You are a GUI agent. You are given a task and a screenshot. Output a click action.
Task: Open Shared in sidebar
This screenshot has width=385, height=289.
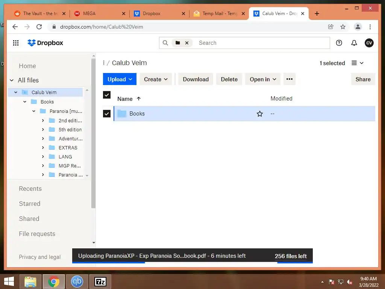[x=29, y=219]
